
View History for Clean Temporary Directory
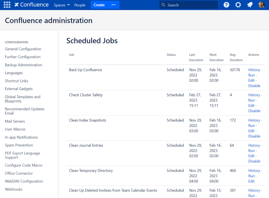tap(254, 171)
